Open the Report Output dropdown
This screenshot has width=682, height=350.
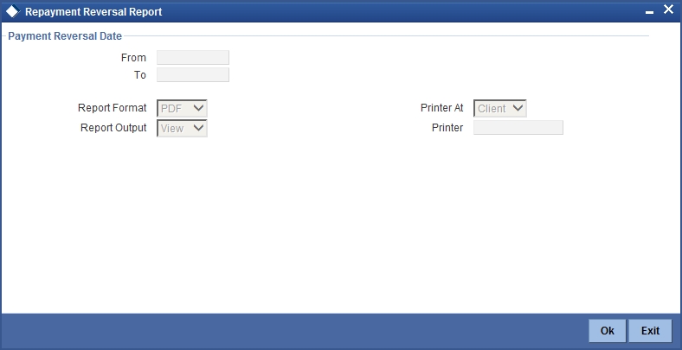182,128
